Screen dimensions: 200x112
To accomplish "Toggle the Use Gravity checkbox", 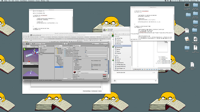I will pyautogui.click(x=86, y=52).
